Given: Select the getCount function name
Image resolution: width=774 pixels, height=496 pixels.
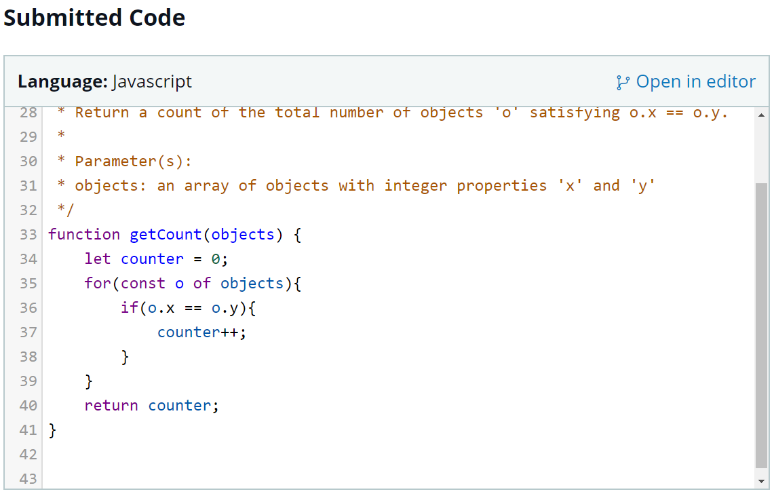Looking at the screenshot, I should pos(165,234).
